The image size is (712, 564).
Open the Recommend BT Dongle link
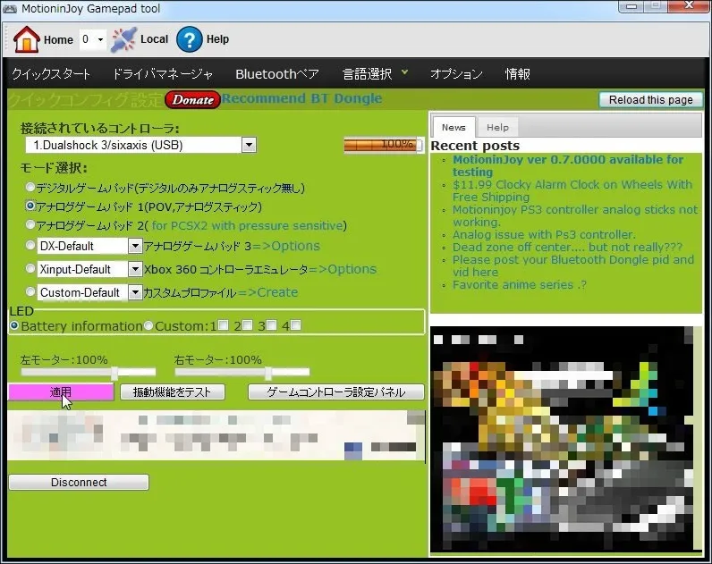[x=302, y=98]
